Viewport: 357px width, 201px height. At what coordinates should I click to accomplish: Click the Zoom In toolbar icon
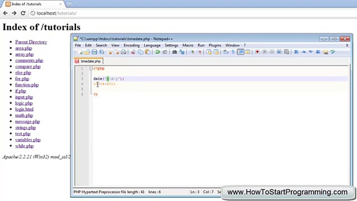(x=192, y=52)
